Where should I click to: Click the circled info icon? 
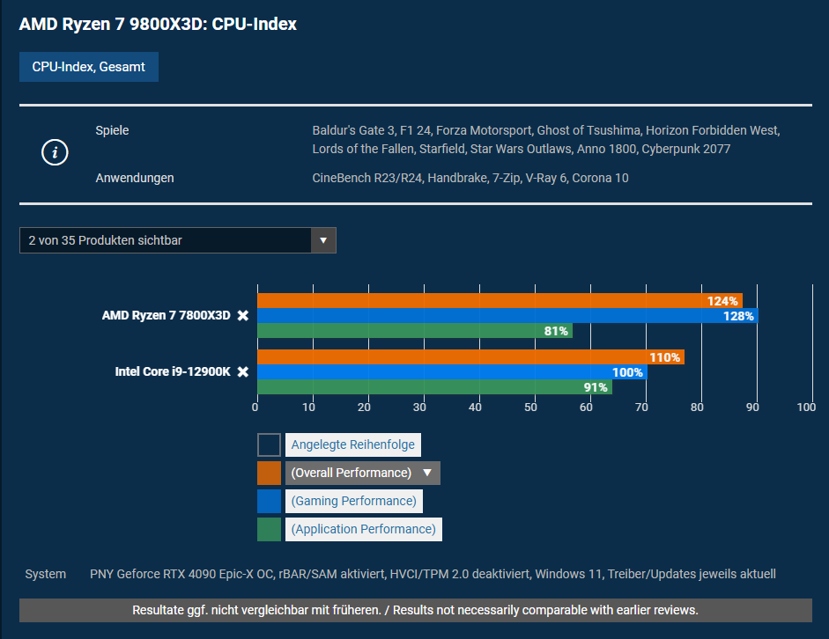(55, 152)
